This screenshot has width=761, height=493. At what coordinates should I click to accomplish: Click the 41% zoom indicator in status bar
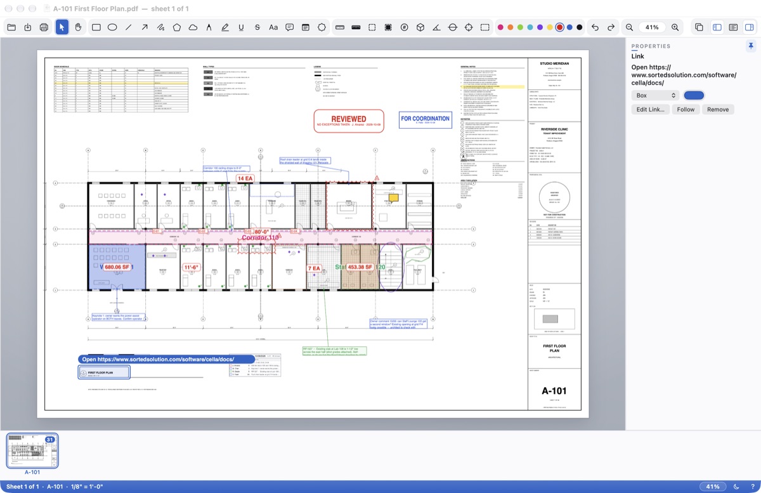(713, 487)
